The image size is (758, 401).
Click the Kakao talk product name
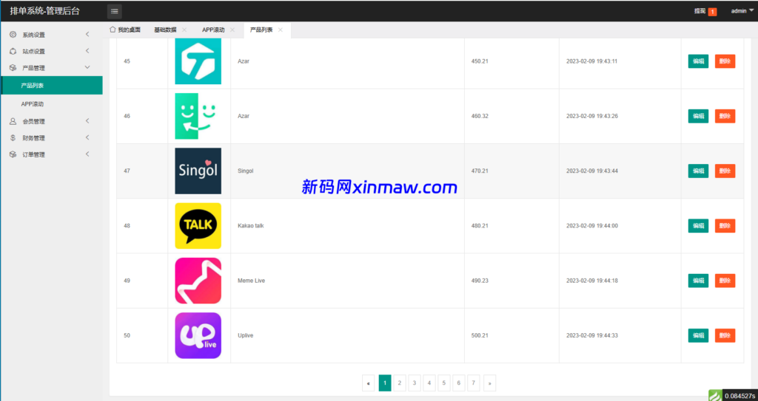251,226
